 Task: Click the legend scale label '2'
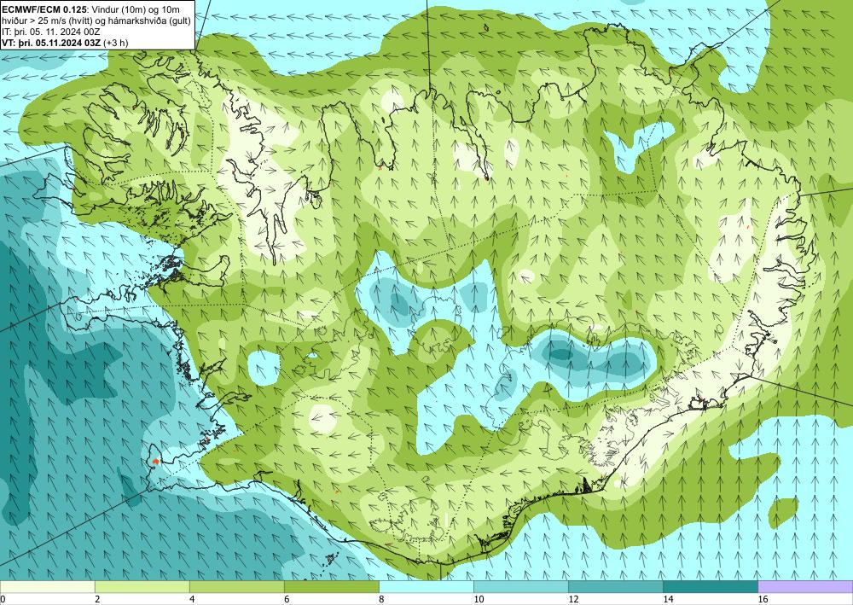(x=97, y=599)
